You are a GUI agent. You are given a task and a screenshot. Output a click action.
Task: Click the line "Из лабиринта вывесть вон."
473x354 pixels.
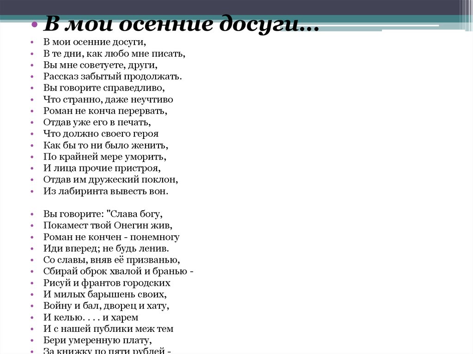pos(106,191)
